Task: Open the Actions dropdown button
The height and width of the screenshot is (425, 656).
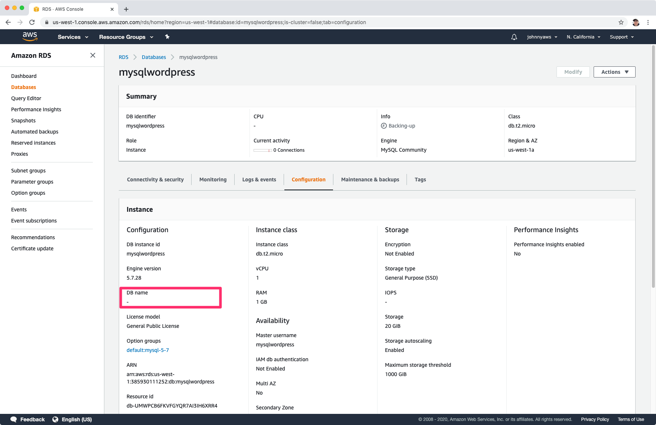Action: pyautogui.click(x=614, y=72)
